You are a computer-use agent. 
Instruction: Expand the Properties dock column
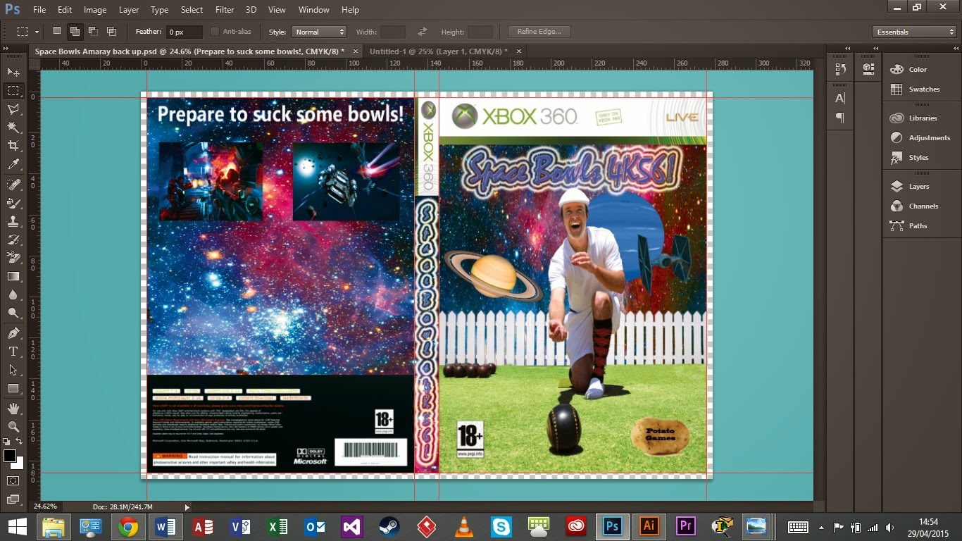(x=877, y=49)
